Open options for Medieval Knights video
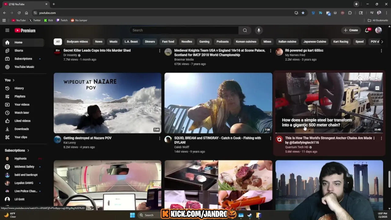The image size is (391, 220). click(x=270, y=51)
